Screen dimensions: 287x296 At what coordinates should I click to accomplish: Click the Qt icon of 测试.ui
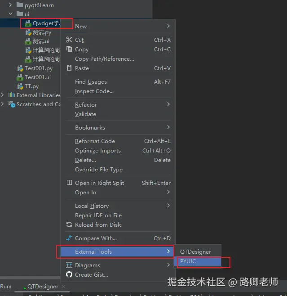(28, 41)
